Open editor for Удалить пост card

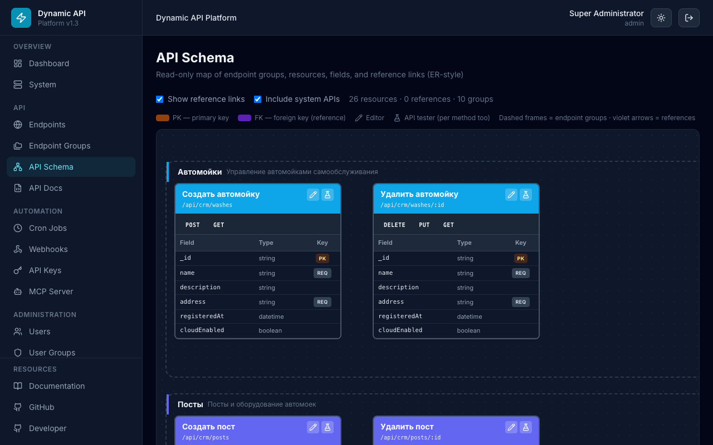(x=511, y=427)
